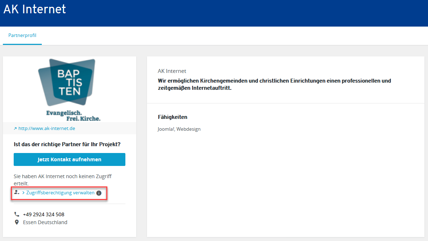Click the chevron before Zugriffsberechtigung verwalten

(23, 193)
